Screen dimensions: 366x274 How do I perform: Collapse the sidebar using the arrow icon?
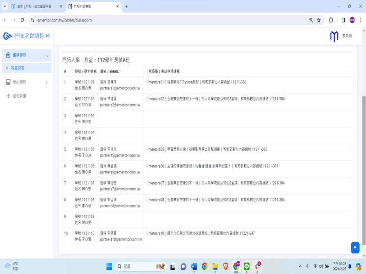point(48,36)
